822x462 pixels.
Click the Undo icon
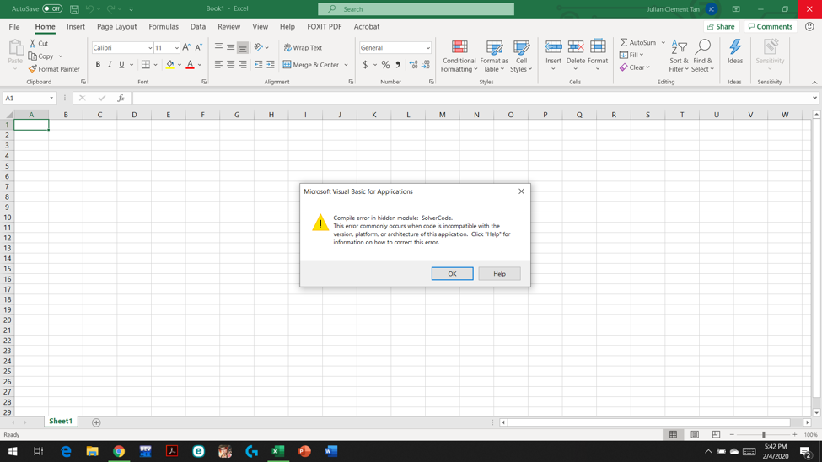coord(89,9)
